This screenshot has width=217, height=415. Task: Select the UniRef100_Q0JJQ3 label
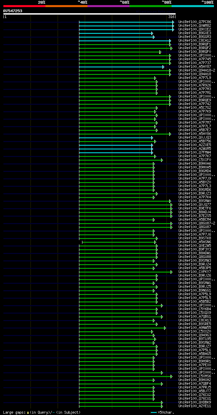195,137
